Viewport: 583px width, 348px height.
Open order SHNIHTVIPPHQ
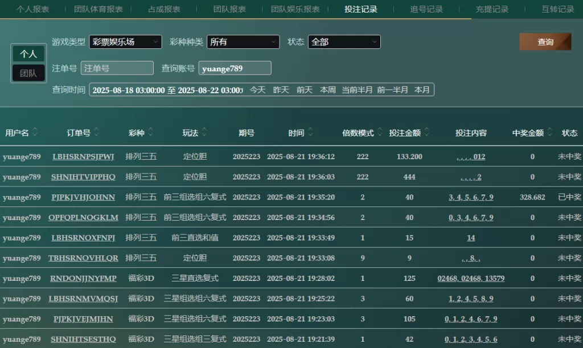83,177
